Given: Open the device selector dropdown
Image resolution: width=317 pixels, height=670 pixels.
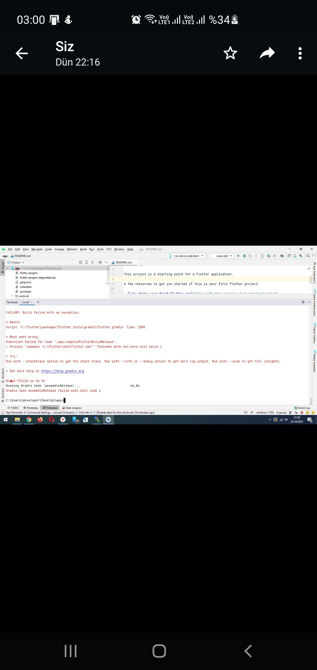Looking at the screenshot, I should click(186, 256).
